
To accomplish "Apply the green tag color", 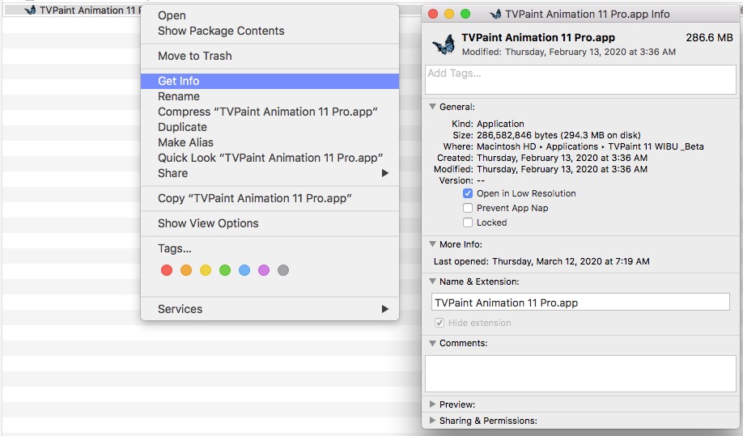I will click(225, 270).
